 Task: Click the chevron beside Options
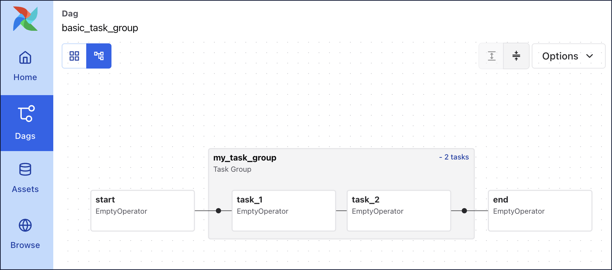[x=590, y=56]
